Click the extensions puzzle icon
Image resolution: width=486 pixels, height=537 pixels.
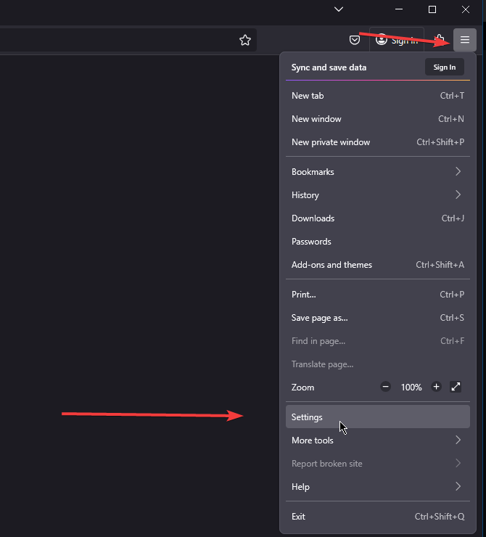[x=440, y=40]
